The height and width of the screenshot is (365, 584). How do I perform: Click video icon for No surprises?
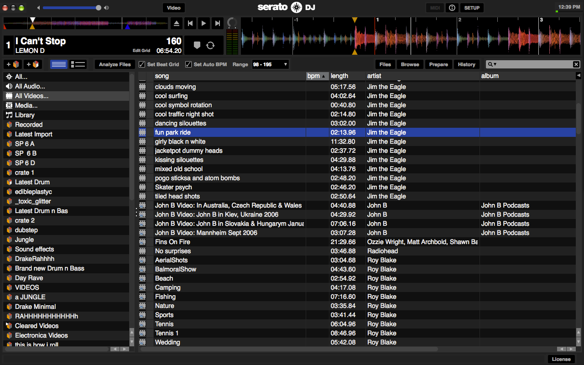click(x=142, y=251)
